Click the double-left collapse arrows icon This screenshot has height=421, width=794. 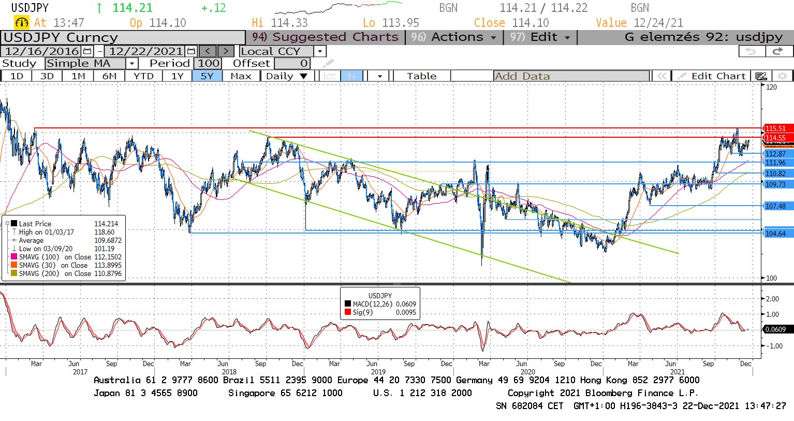tap(661, 76)
